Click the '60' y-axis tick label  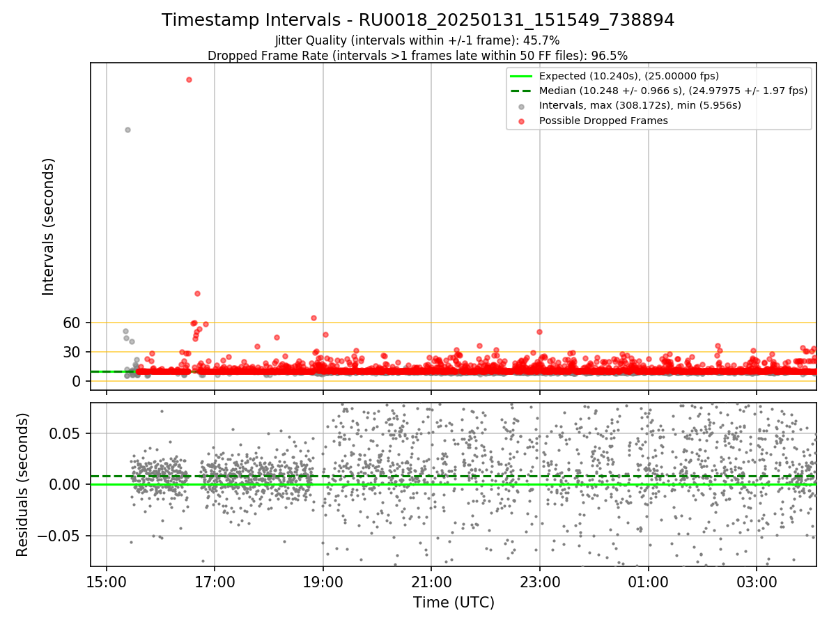pos(72,323)
